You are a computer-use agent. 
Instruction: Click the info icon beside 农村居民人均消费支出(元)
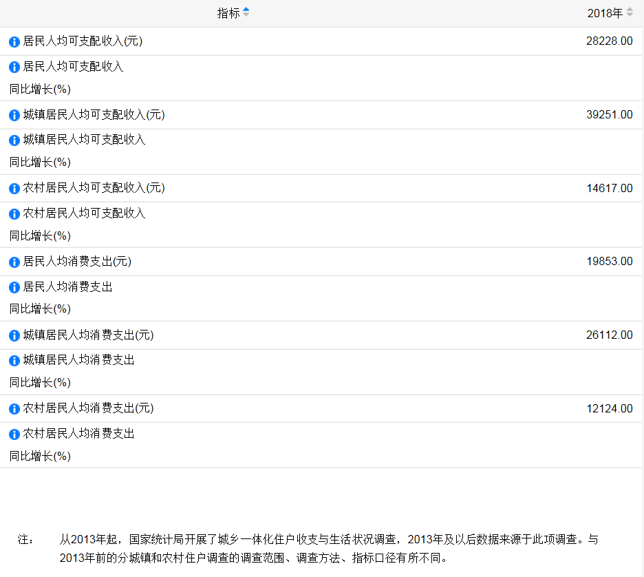tap(13, 408)
